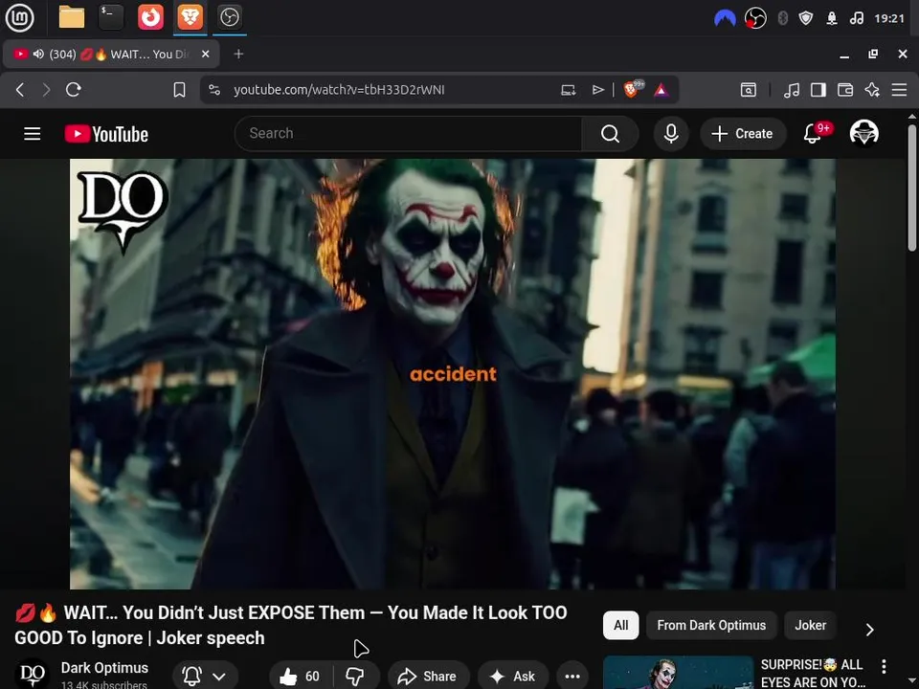Open the system notifications bell tray icon
Image resolution: width=919 pixels, height=689 pixels.
pyautogui.click(x=832, y=18)
